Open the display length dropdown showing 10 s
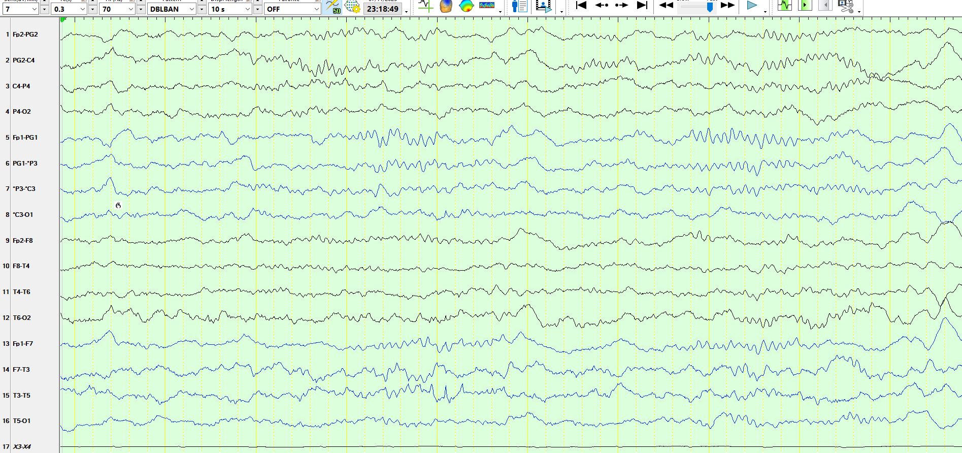Image resolution: width=962 pixels, height=453 pixels. [x=230, y=9]
